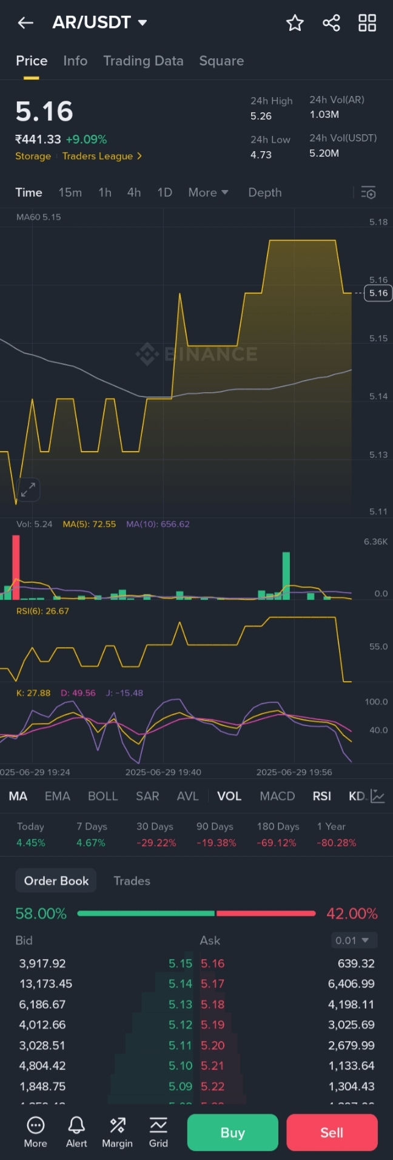Click the tall green volume bar
Screen dimensions: 393x1160
pyautogui.click(x=286, y=575)
